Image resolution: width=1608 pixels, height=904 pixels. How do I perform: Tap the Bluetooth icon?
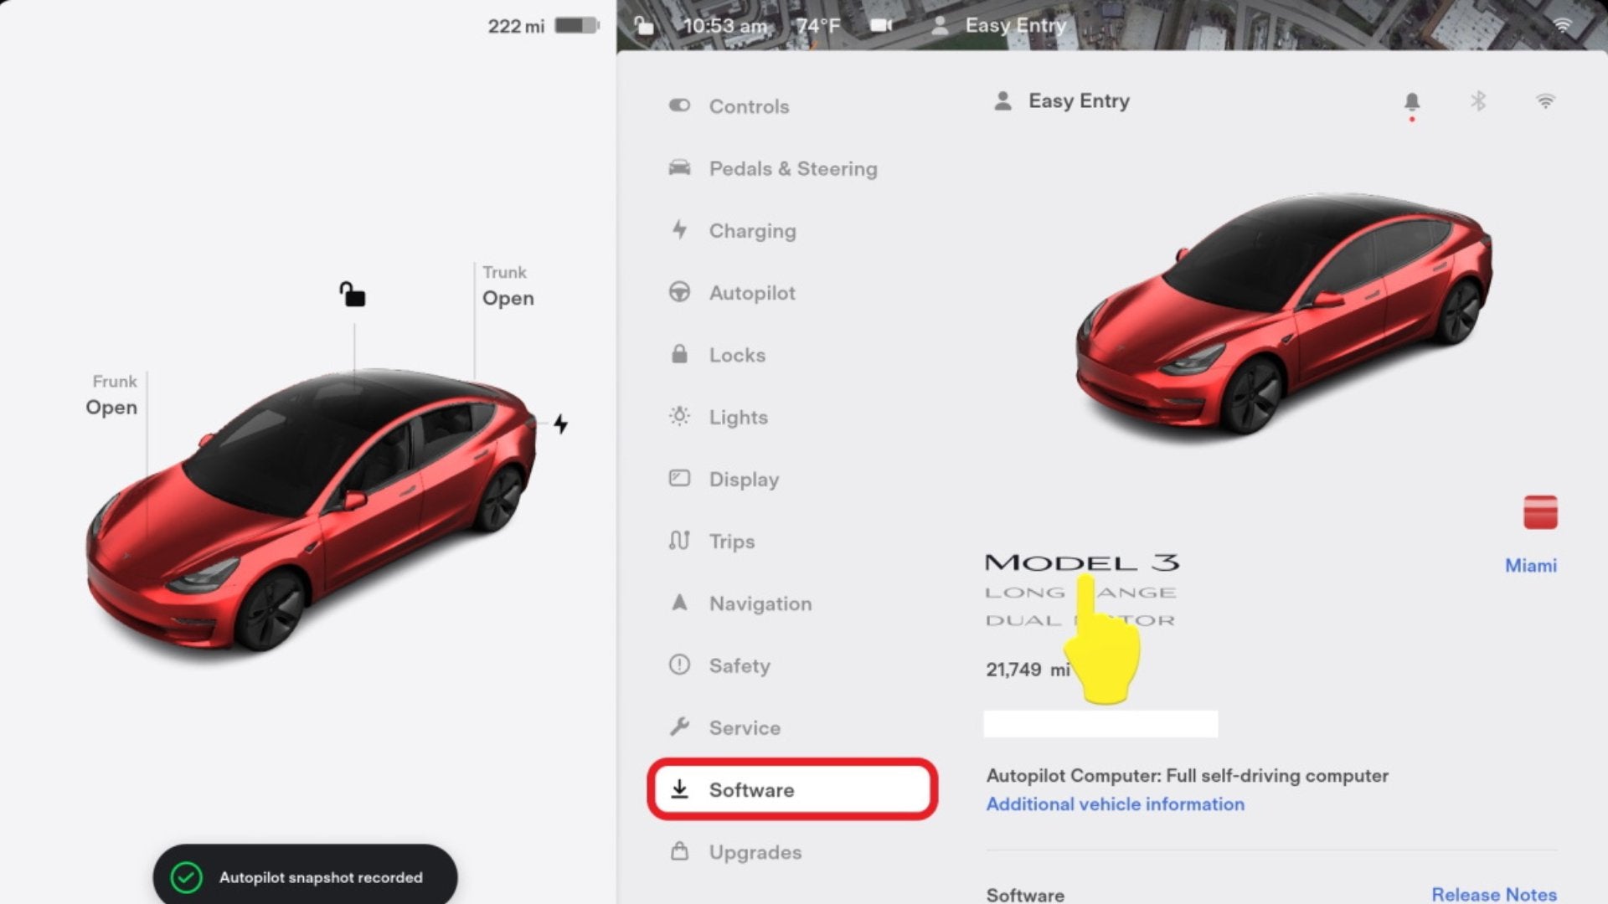pos(1478,101)
